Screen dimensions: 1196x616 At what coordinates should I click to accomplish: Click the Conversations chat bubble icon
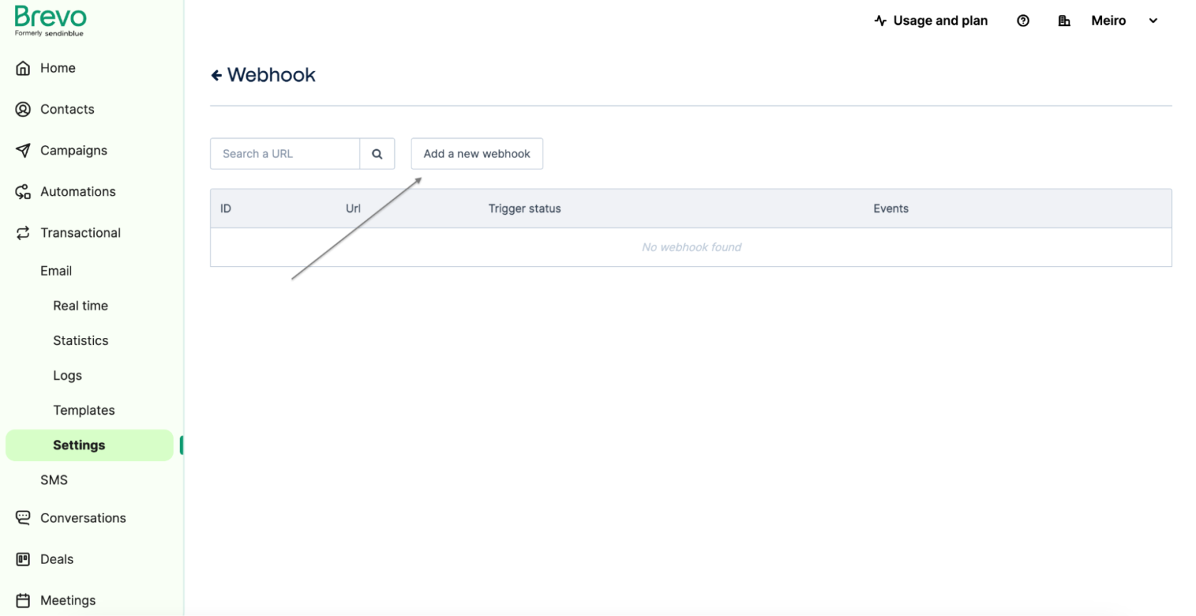(x=23, y=518)
